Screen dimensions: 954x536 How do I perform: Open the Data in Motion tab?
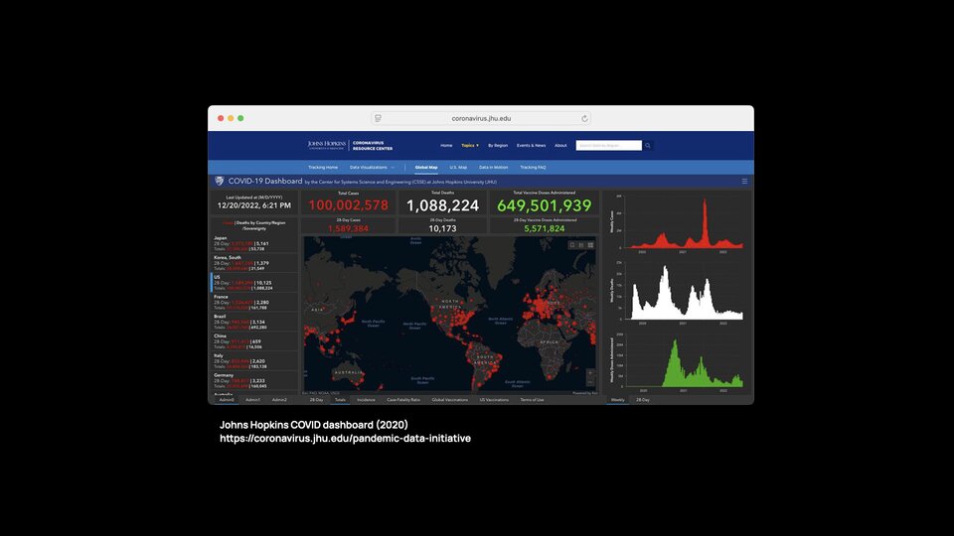[x=494, y=167]
